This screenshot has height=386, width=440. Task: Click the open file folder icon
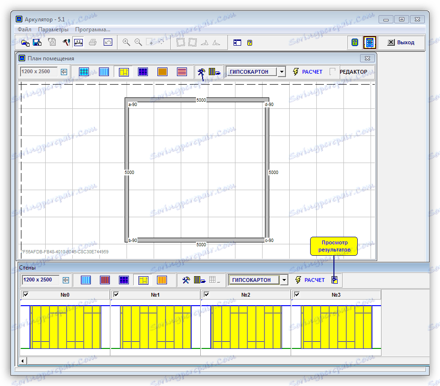[x=25, y=42]
